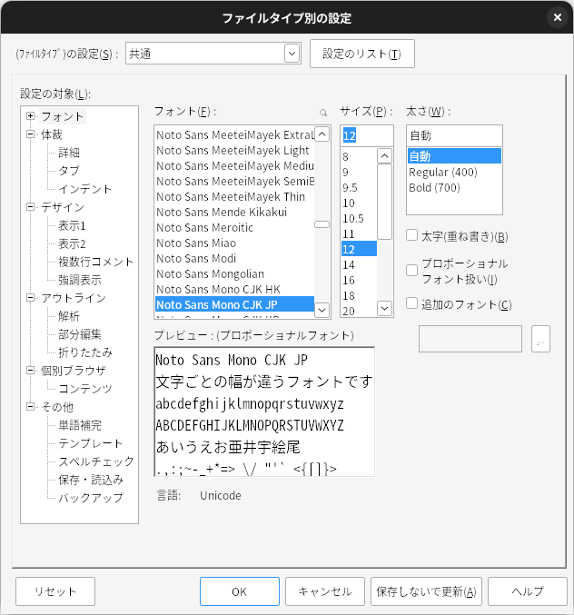Click 設定のリスト button

[x=361, y=54]
